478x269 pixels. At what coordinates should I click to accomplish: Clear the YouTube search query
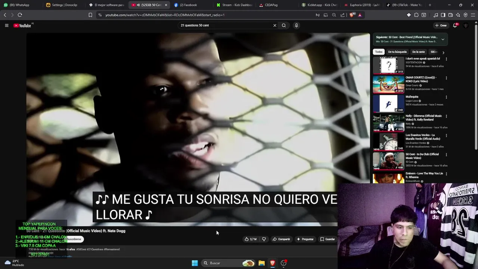[x=274, y=25]
